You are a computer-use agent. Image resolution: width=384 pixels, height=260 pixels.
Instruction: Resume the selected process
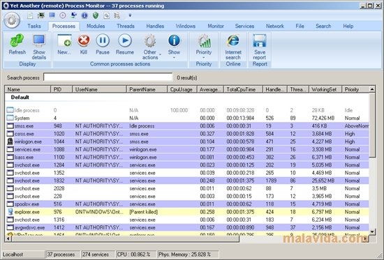point(125,45)
